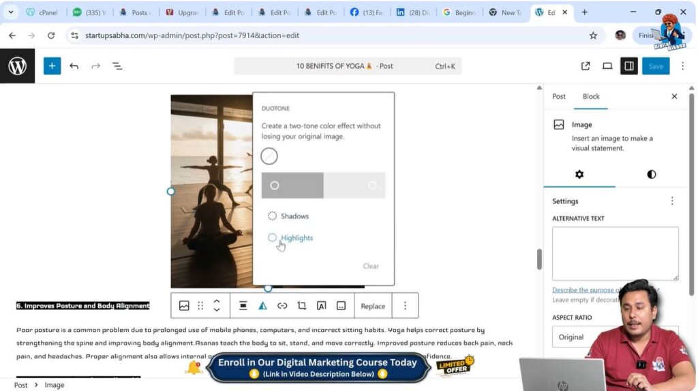
Task: Add a caption to the image
Action: point(341,306)
